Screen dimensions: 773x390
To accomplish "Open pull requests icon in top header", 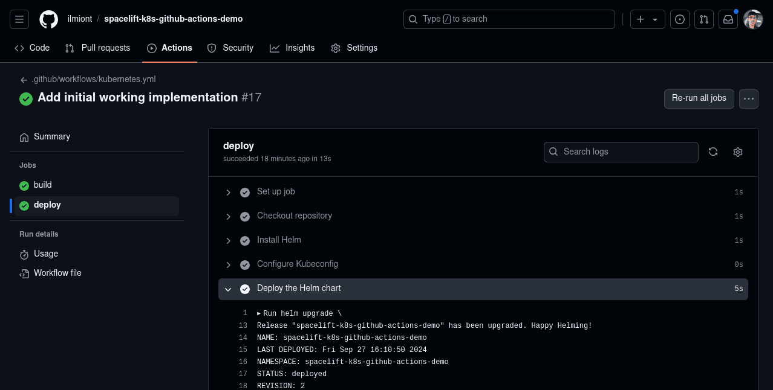I will tap(704, 19).
